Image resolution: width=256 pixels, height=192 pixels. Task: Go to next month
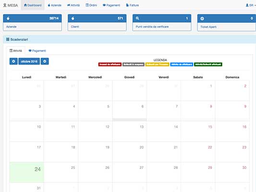coord(45,61)
